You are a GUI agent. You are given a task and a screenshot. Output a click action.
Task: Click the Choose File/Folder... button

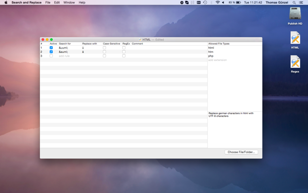coord(241,152)
